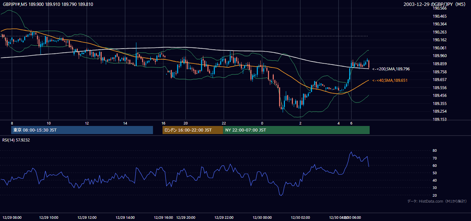Click the RSI 40 level label
The width and height of the screenshot is (471, 221).
click(x=435, y=180)
